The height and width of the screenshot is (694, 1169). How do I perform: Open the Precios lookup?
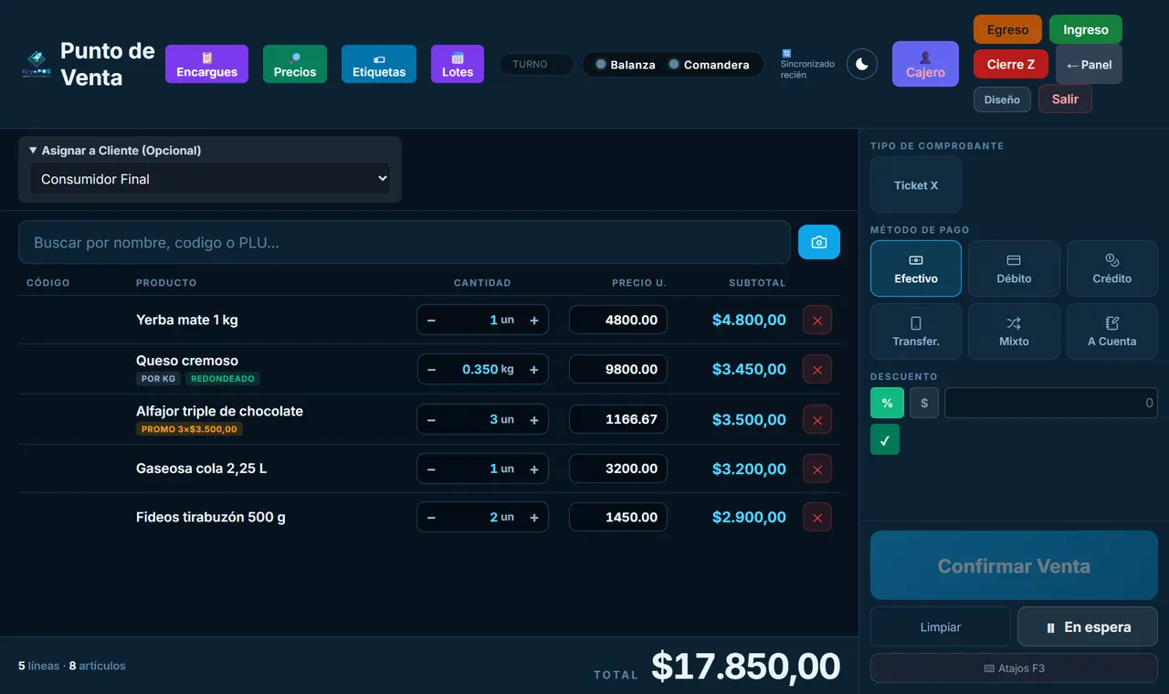295,64
